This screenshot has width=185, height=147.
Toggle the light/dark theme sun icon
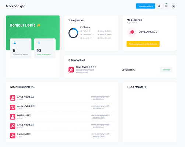[x=174, y=6]
